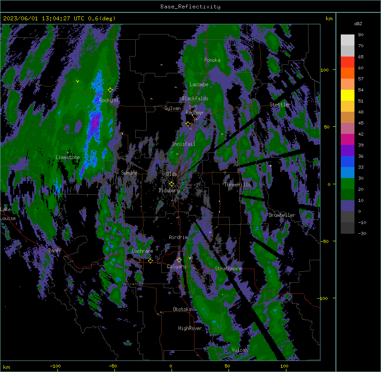The width and height of the screenshot is (381, 372).
Task: Pick the yellow diamond marker right of Cochrane
Action: point(150,261)
